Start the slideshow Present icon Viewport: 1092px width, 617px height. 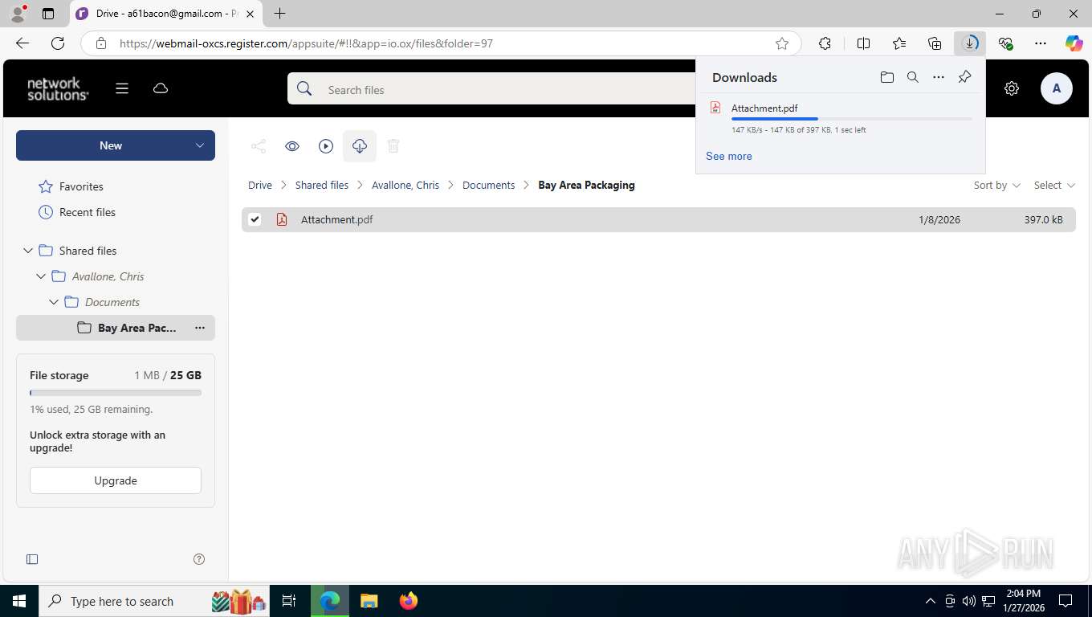(326, 146)
